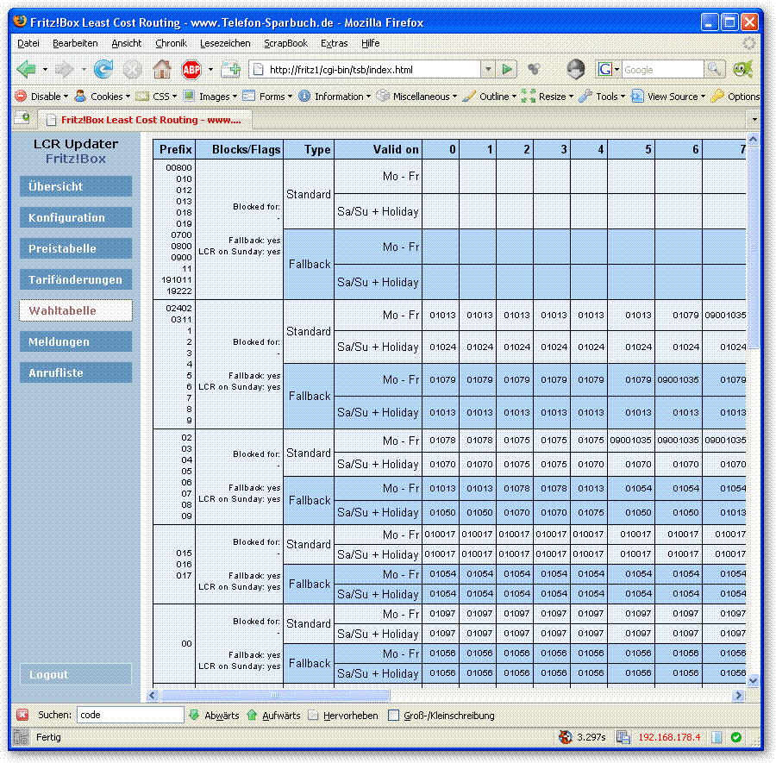Image resolution: width=776 pixels, height=763 pixels.
Task: Go back with the green arrow
Action: point(26,69)
